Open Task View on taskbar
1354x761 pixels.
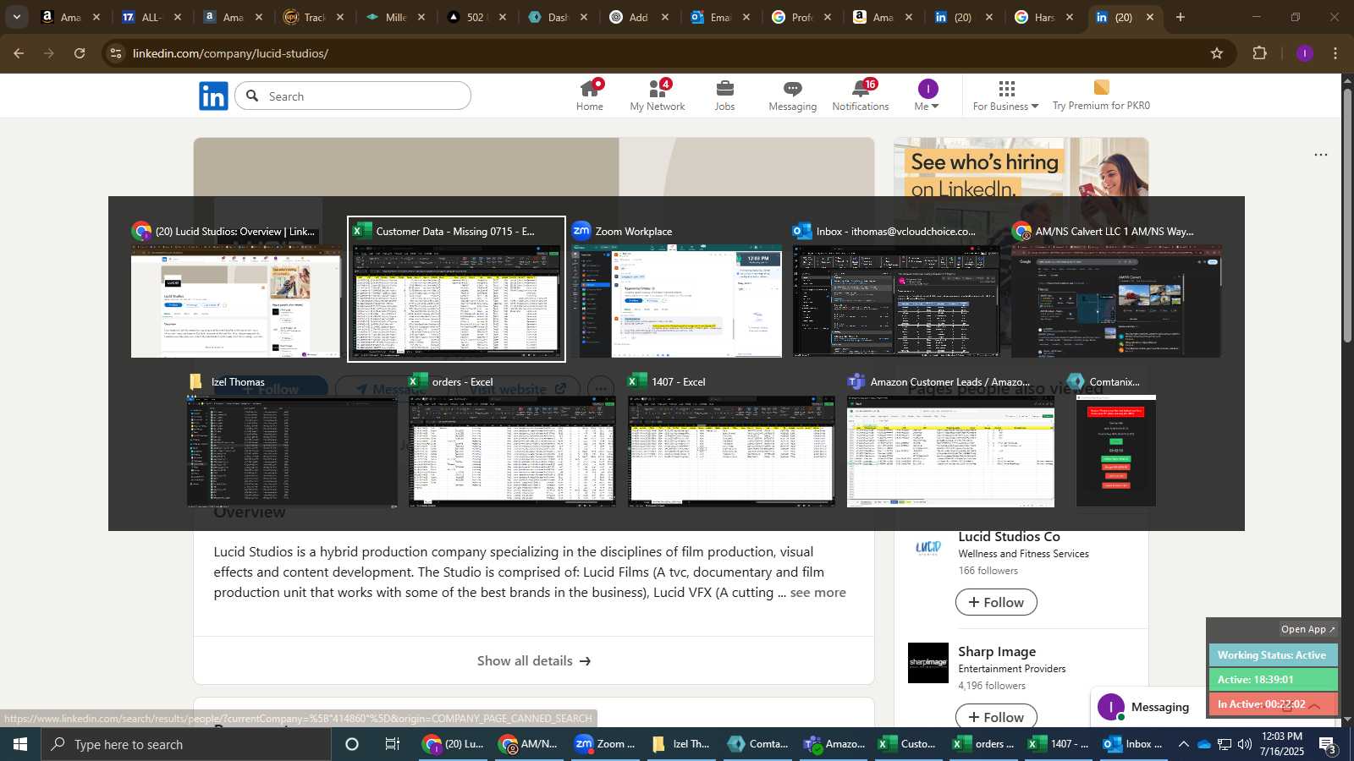tap(393, 744)
